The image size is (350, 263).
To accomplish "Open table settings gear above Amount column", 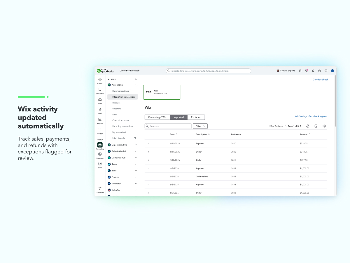I will click(324, 126).
